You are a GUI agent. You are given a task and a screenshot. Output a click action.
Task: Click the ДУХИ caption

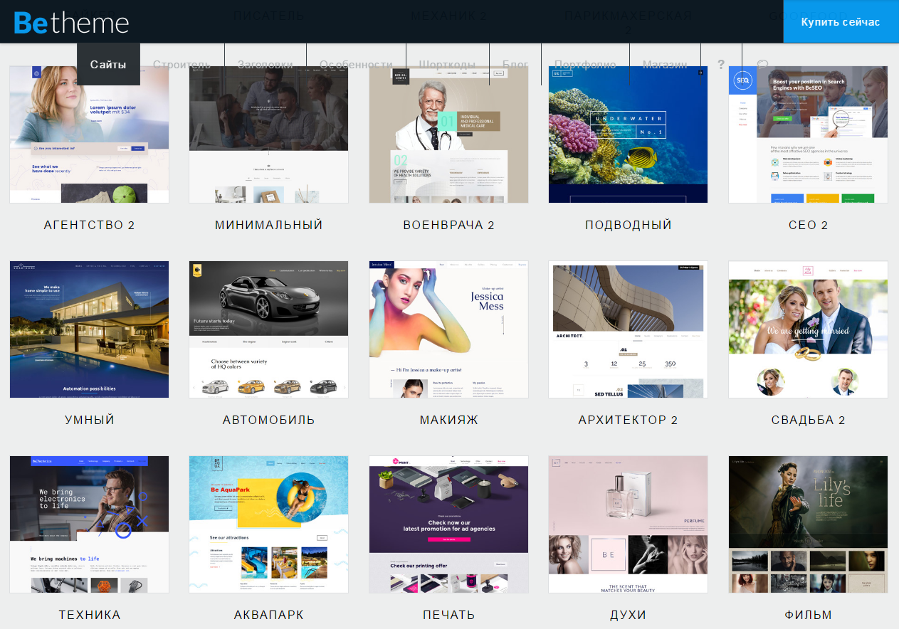(629, 615)
